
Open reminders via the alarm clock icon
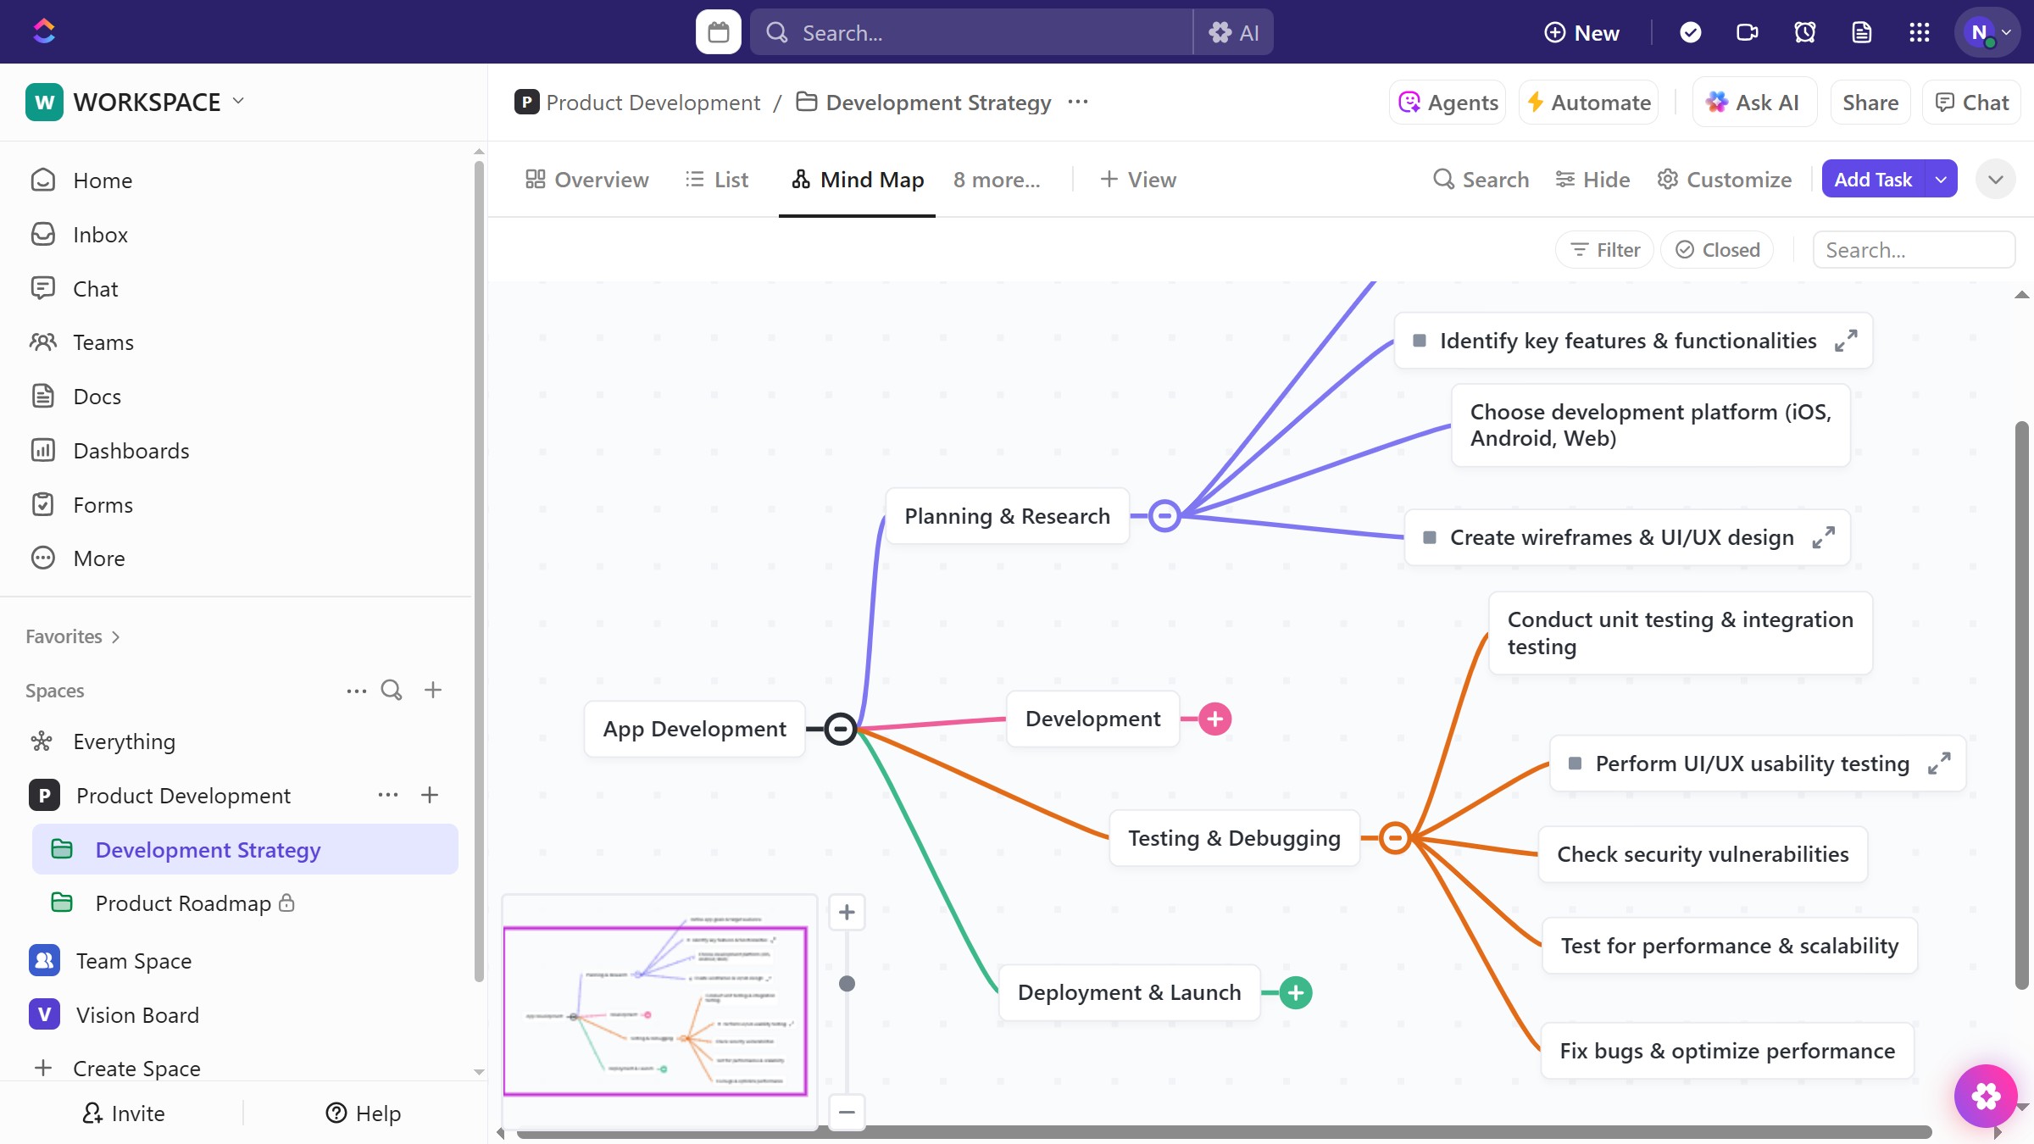tap(1804, 31)
